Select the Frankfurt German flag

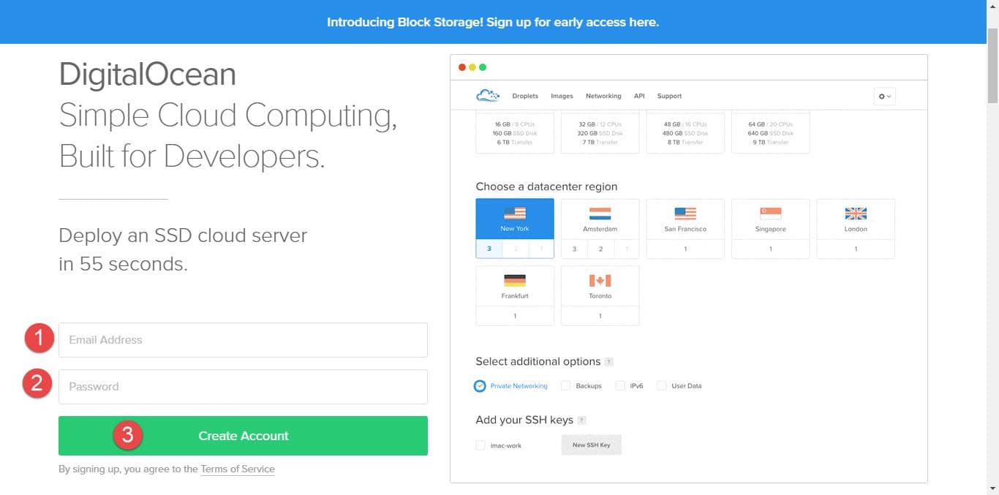(515, 281)
